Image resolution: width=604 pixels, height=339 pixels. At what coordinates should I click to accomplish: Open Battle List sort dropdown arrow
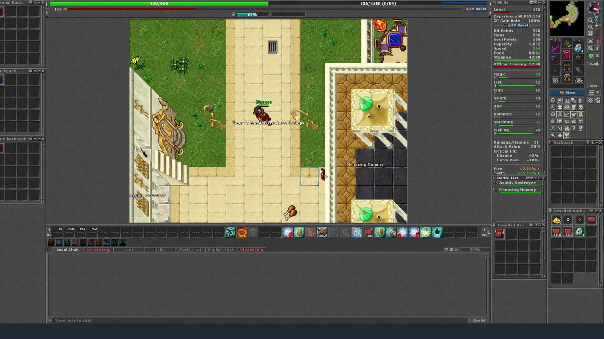[x=535, y=178]
